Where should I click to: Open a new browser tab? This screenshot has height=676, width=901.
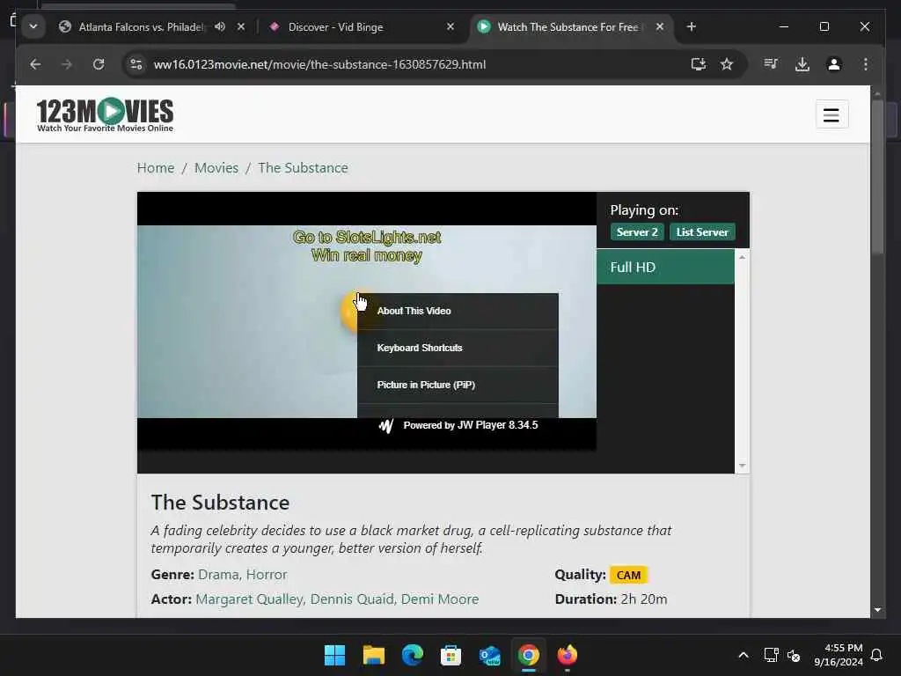pos(692,26)
